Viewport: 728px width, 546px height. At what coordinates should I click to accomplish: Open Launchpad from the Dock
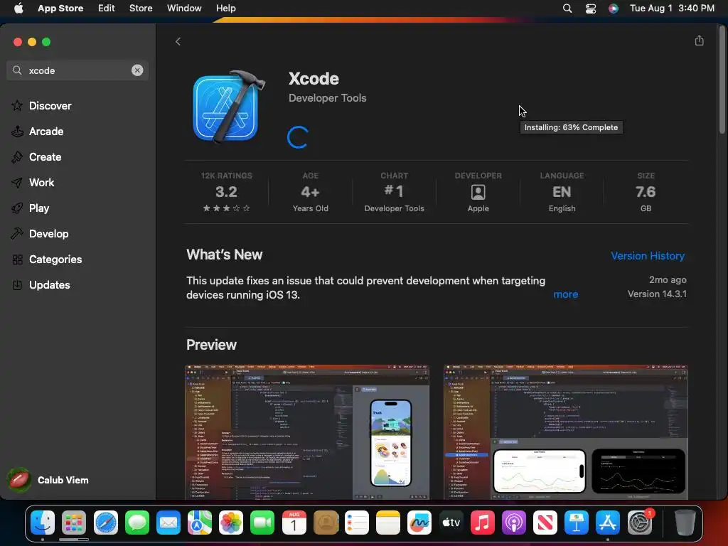74,523
